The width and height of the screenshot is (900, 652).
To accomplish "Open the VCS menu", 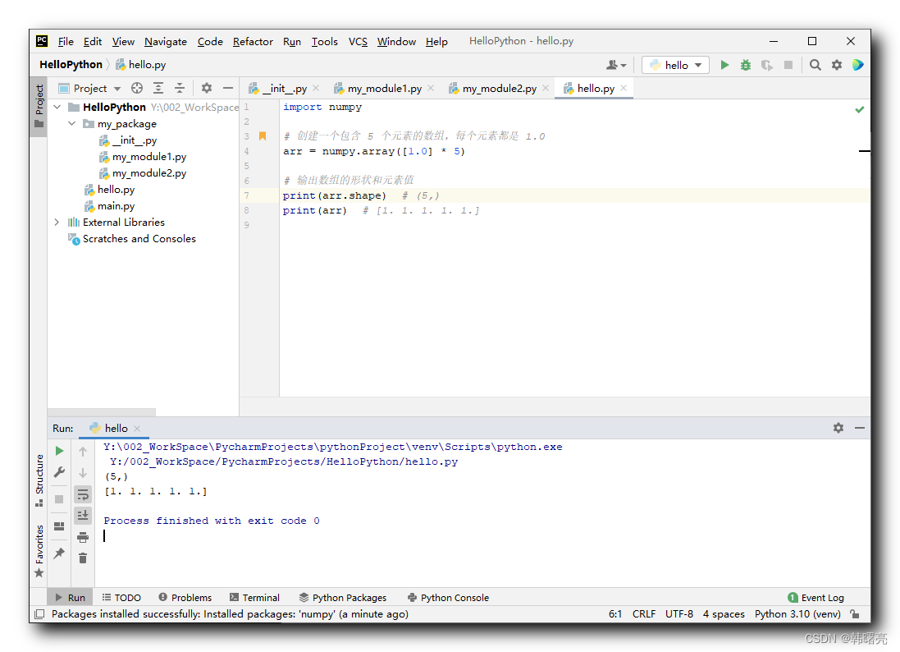I will coord(358,41).
